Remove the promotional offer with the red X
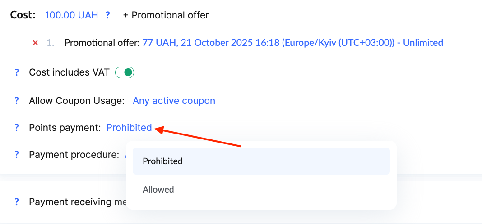Screen dimensions: 482x224 pos(35,43)
